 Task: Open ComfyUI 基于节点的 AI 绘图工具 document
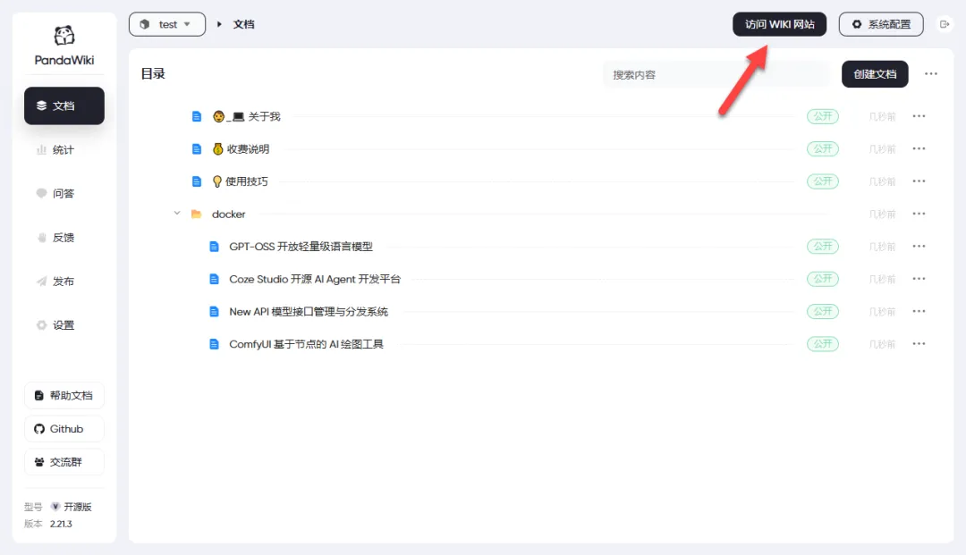[x=306, y=345]
